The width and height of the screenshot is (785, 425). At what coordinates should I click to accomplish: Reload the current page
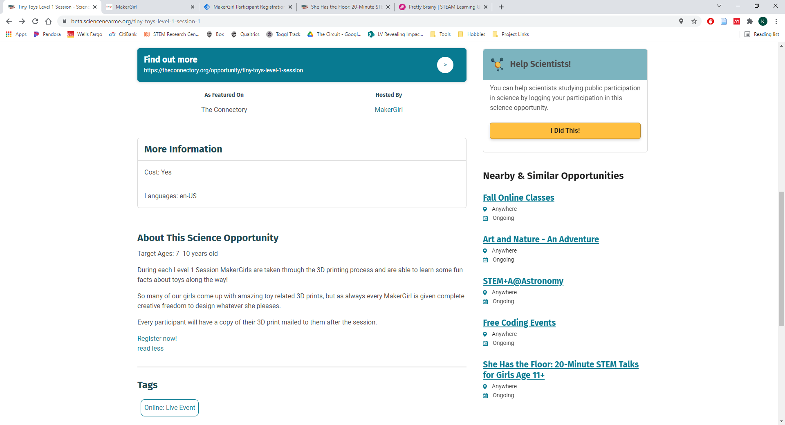[x=35, y=21]
